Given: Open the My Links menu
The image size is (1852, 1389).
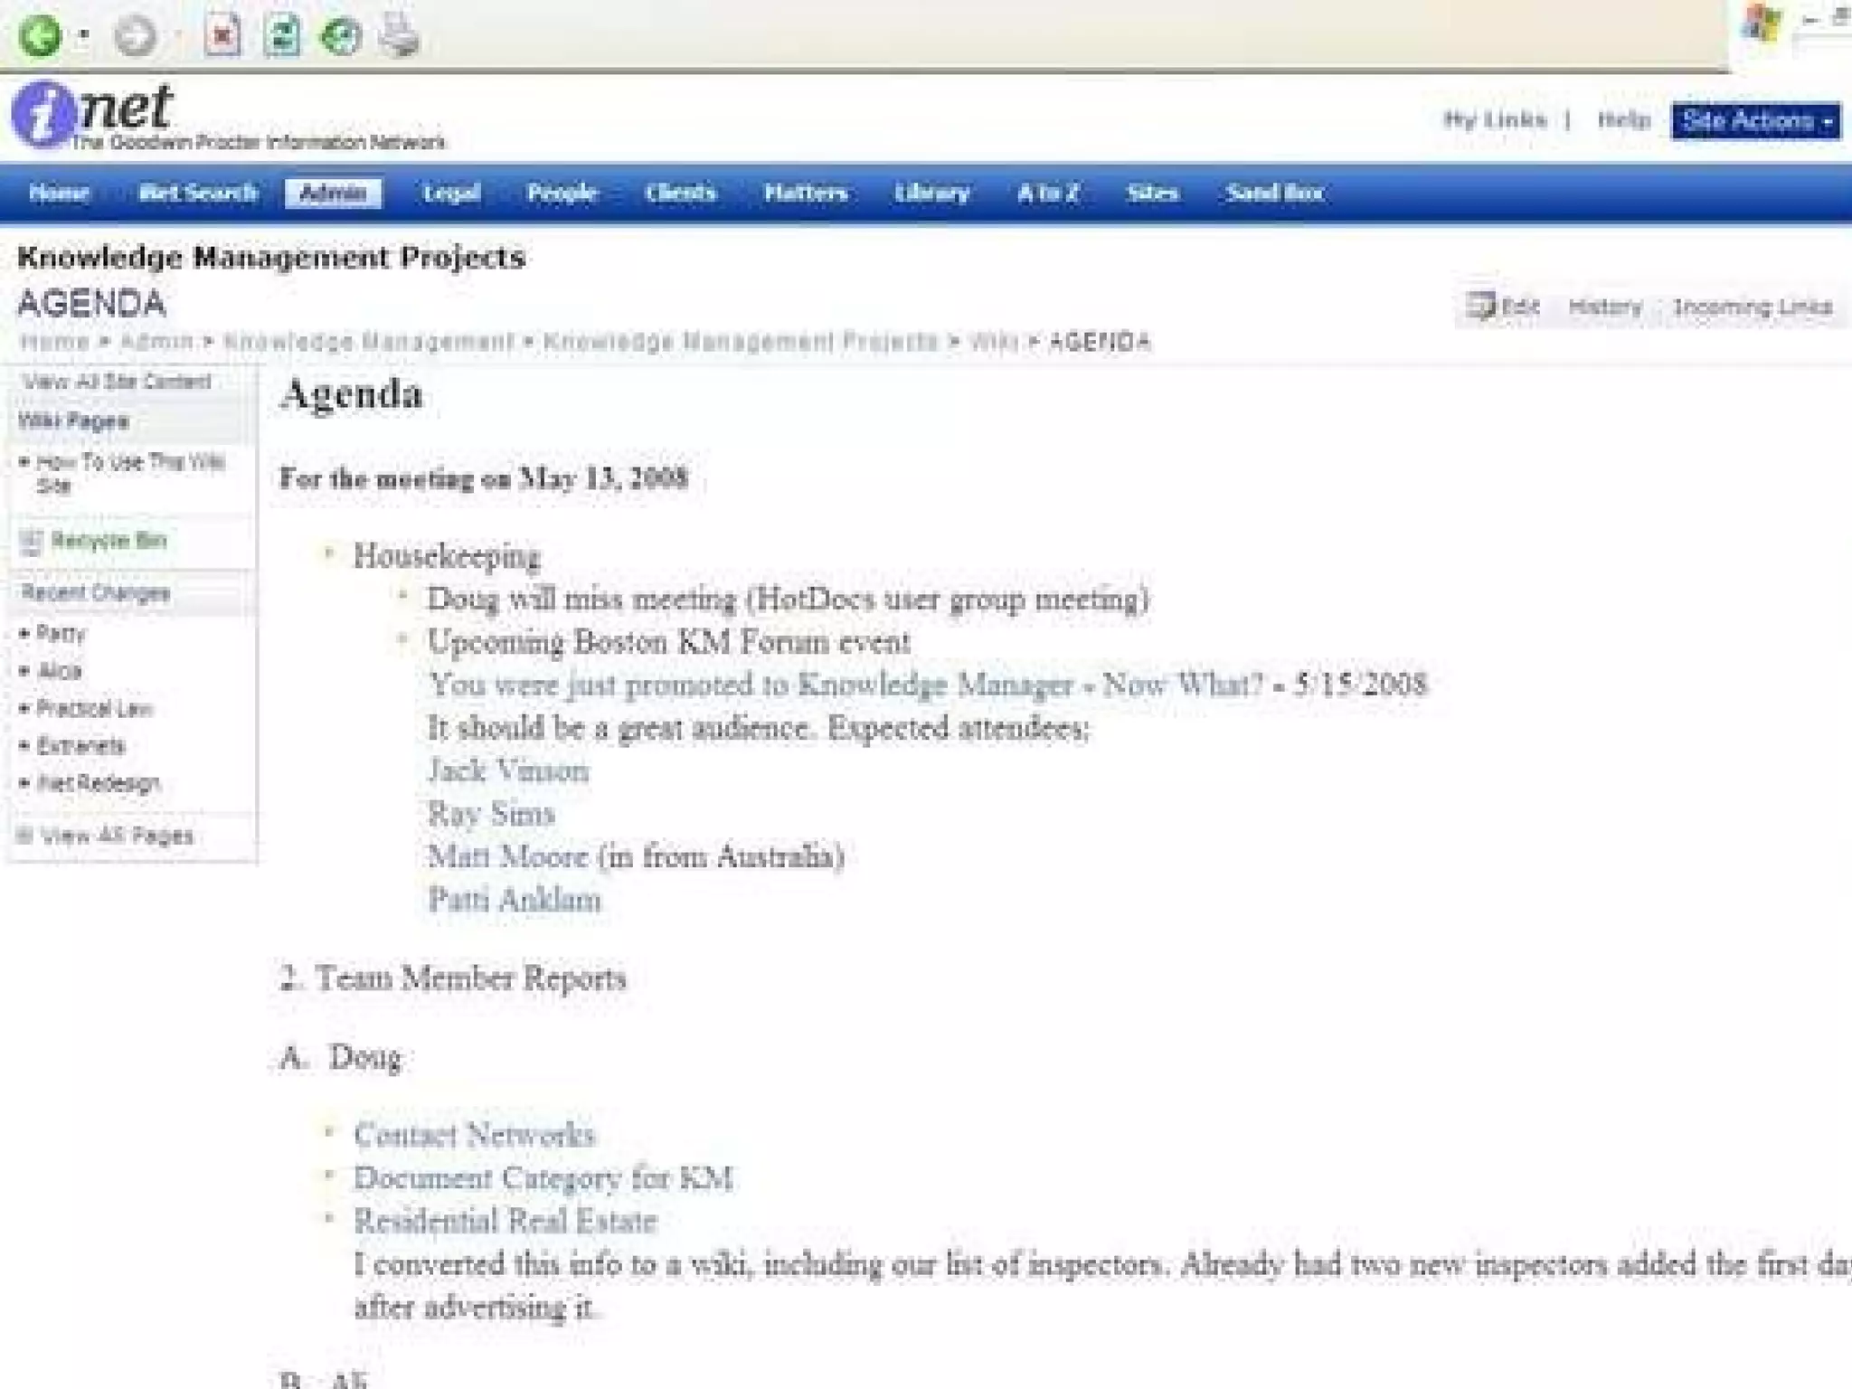Looking at the screenshot, I should pos(1495,119).
